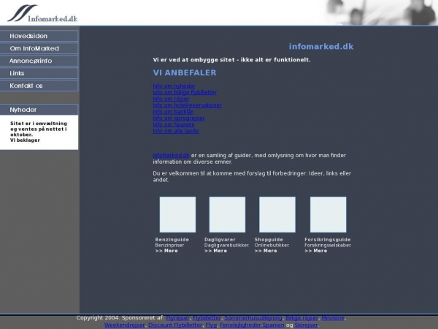Viewport: 438px width, 329px height.
Task: Click the Weekendrejser footer link
Action: coord(124,325)
